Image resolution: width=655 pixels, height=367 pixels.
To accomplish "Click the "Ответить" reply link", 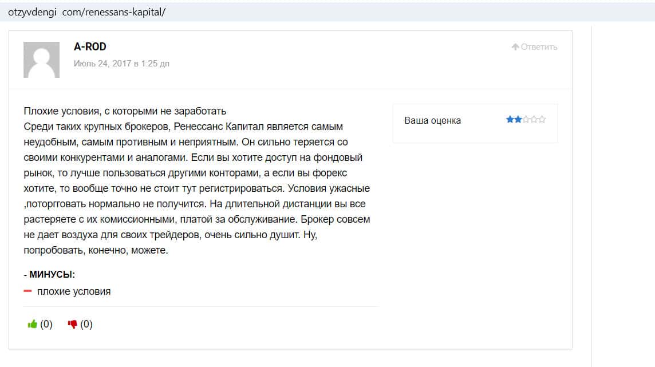I will 539,47.
